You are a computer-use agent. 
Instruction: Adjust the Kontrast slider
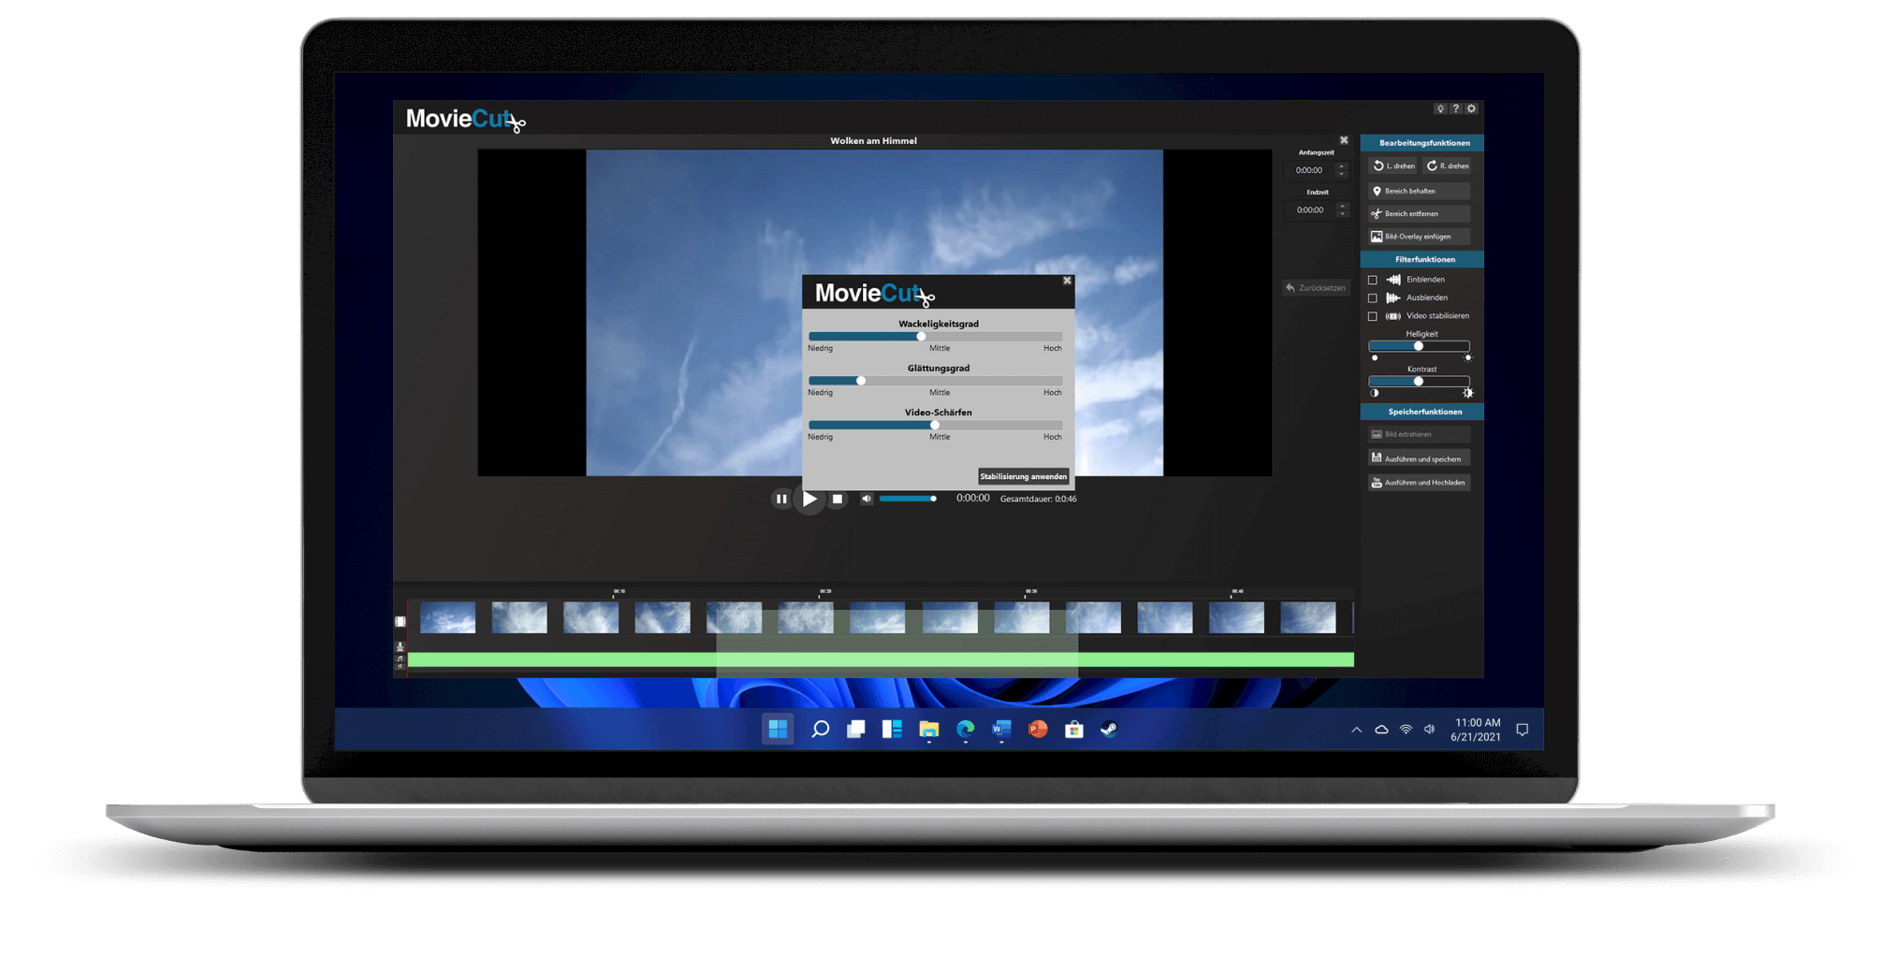1419,382
